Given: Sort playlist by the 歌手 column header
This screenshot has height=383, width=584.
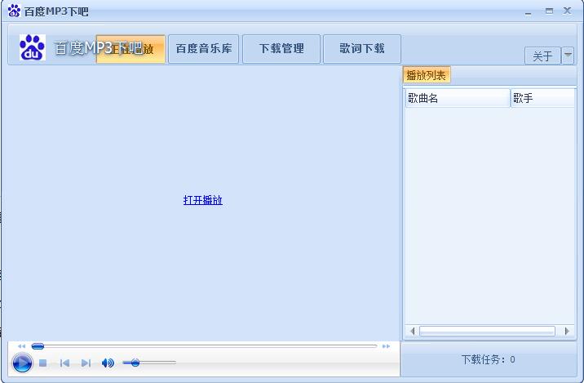Looking at the screenshot, I should [x=542, y=99].
